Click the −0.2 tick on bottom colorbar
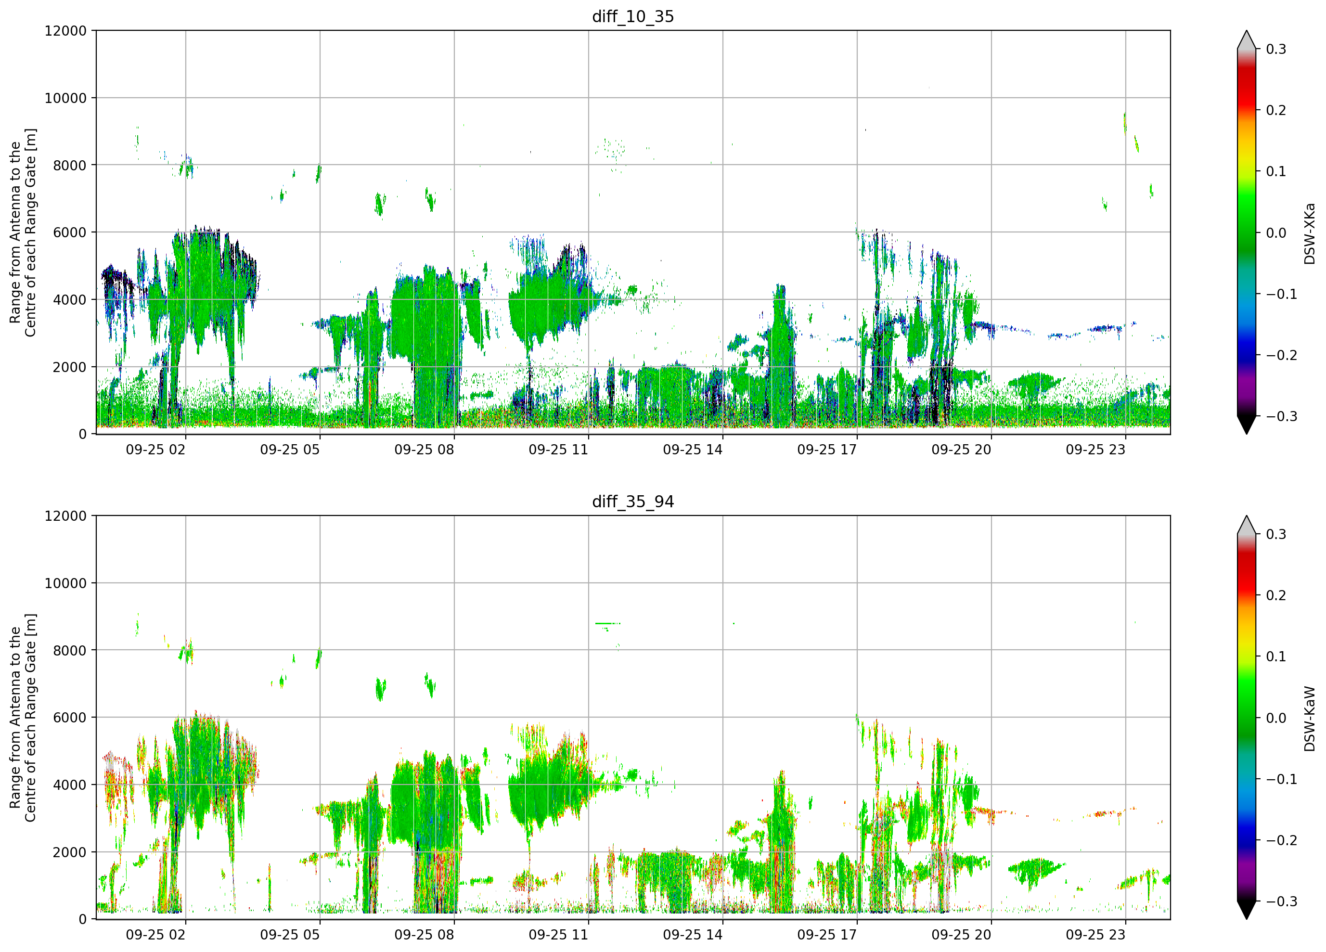The height and width of the screenshot is (952, 1326). coord(1282,841)
